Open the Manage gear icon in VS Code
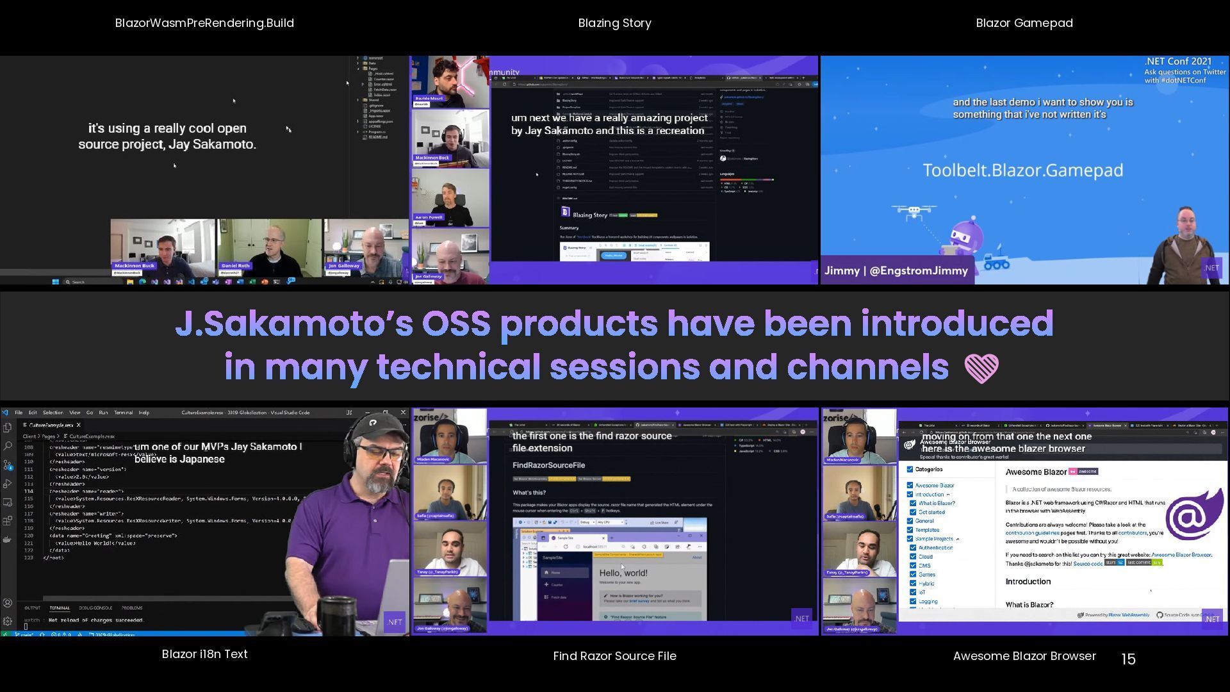Image resolution: width=1230 pixels, height=692 pixels. click(8, 621)
